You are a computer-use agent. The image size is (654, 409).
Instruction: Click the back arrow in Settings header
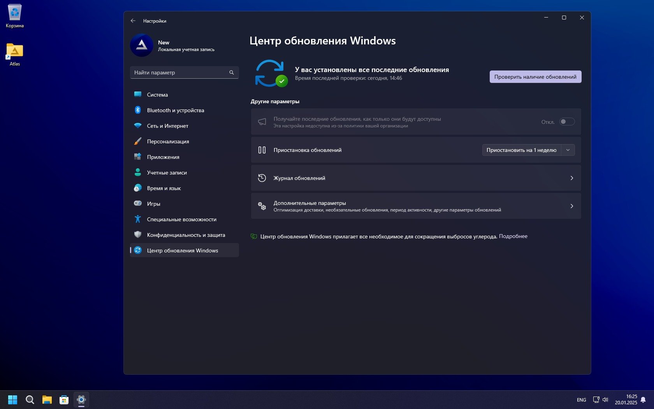click(133, 21)
